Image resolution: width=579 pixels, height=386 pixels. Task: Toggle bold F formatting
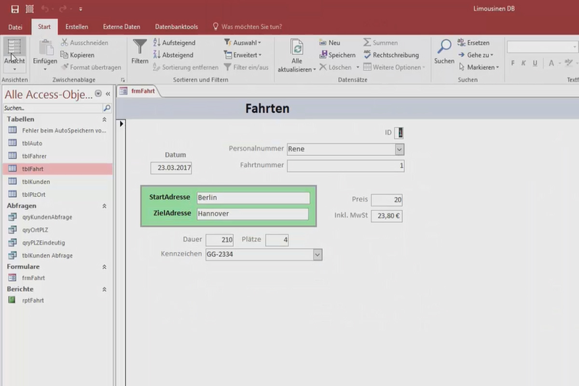pyautogui.click(x=513, y=63)
